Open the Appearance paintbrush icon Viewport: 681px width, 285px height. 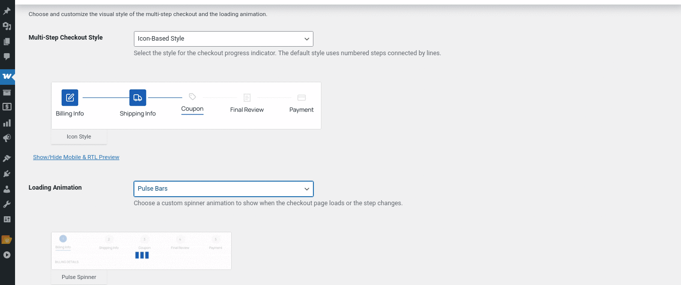tap(7, 159)
